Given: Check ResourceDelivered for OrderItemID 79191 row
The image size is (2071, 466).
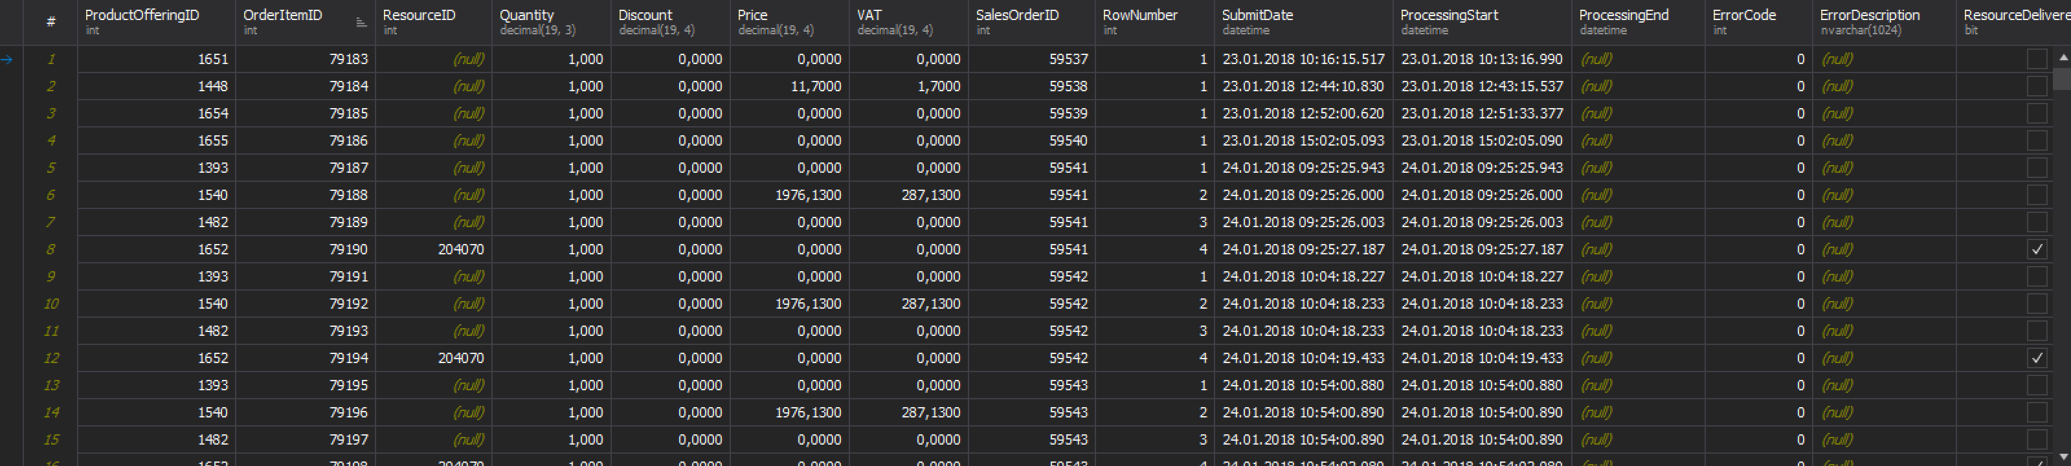Looking at the screenshot, I should [x=2037, y=276].
